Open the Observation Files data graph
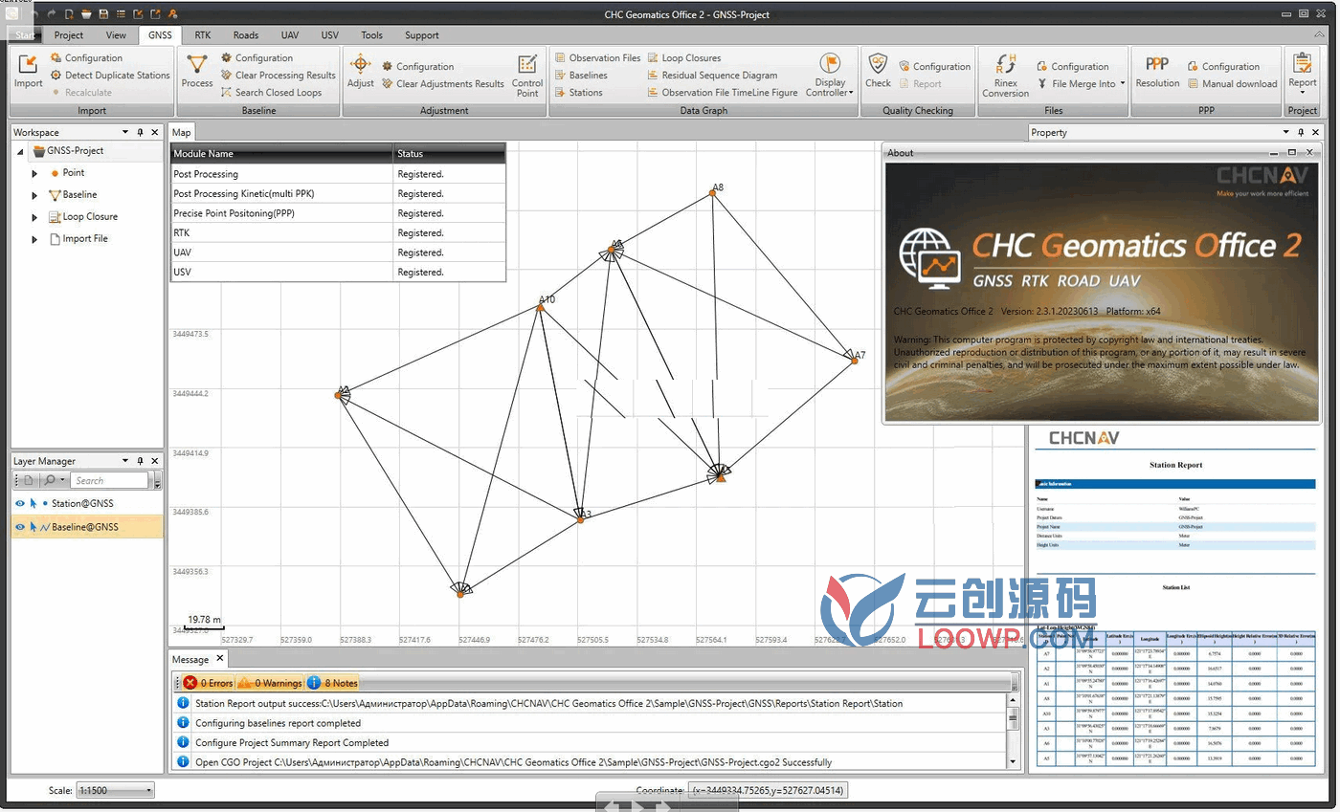1340x812 pixels. (597, 57)
